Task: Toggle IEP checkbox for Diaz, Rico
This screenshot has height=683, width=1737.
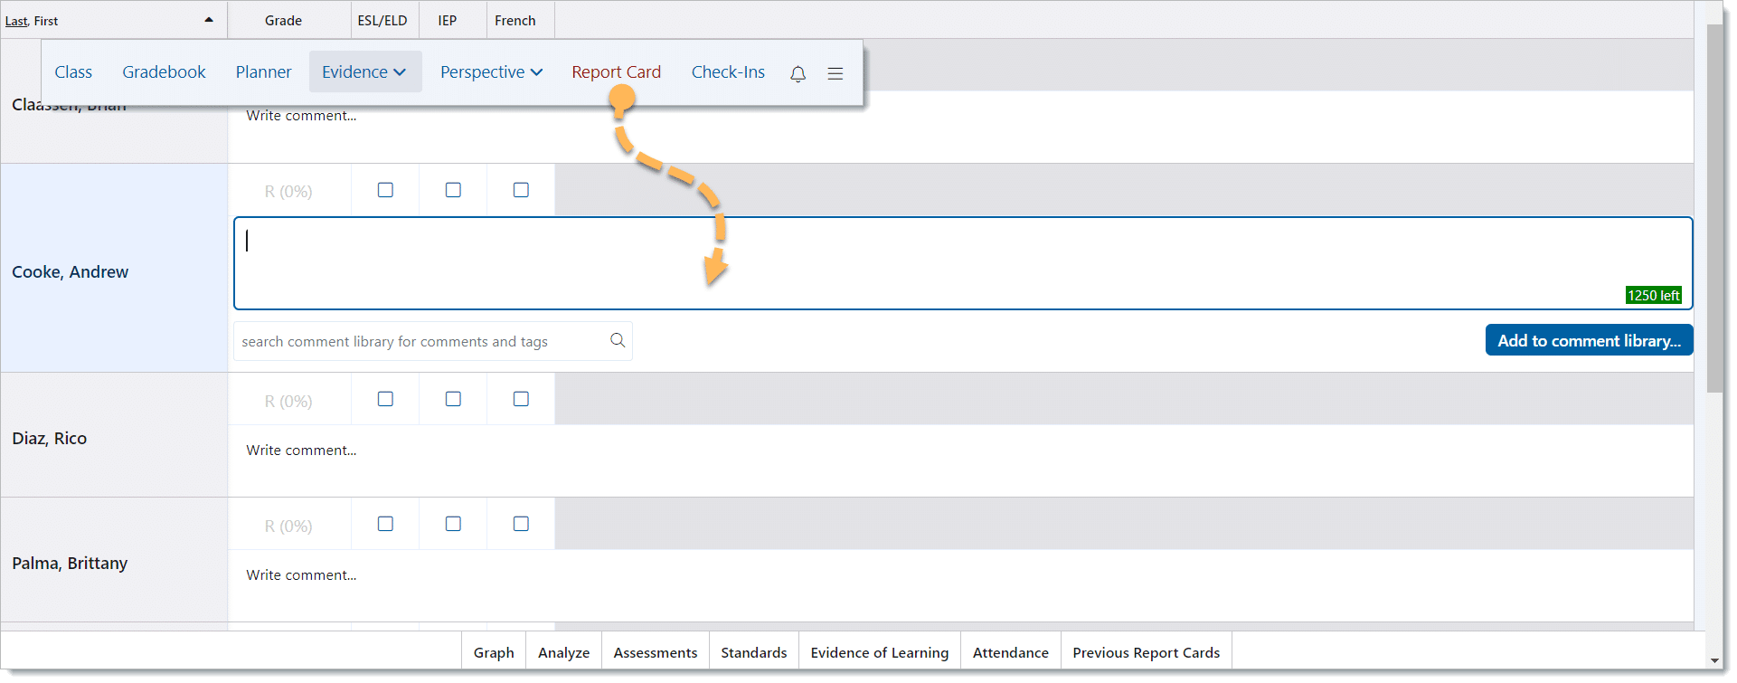Action: coord(453,399)
